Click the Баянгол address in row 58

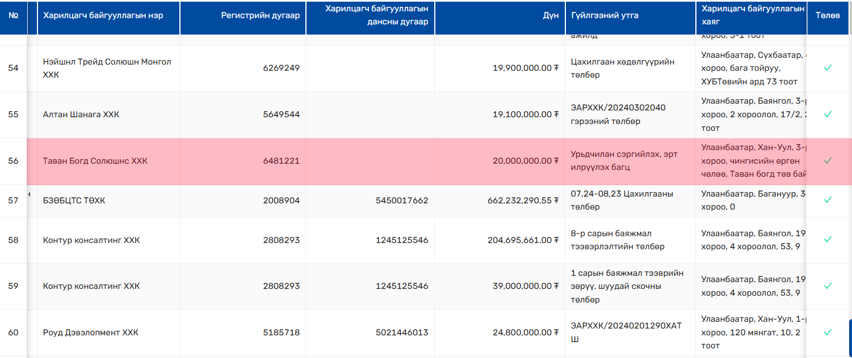(x=754, y=240)
